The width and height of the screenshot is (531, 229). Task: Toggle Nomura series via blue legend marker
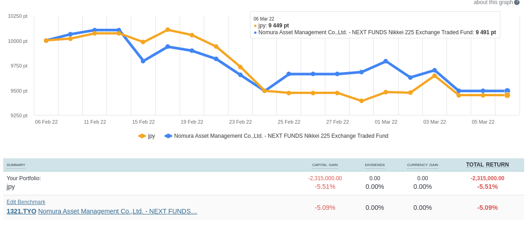tap(168, 136)
